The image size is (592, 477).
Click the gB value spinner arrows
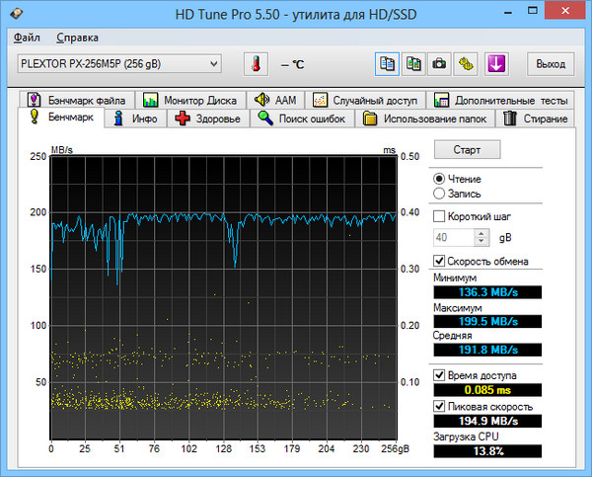point(481,237)
